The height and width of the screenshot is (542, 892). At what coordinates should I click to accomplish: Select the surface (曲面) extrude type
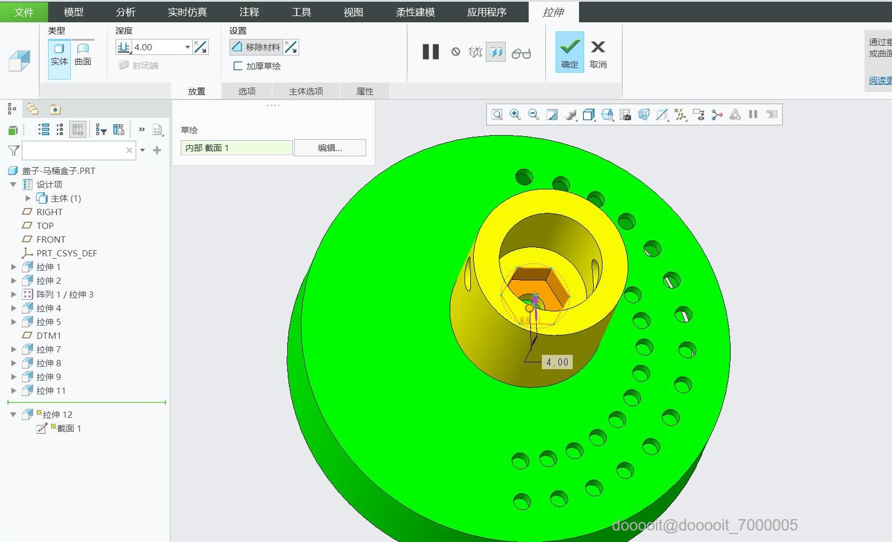pos(83,55)
